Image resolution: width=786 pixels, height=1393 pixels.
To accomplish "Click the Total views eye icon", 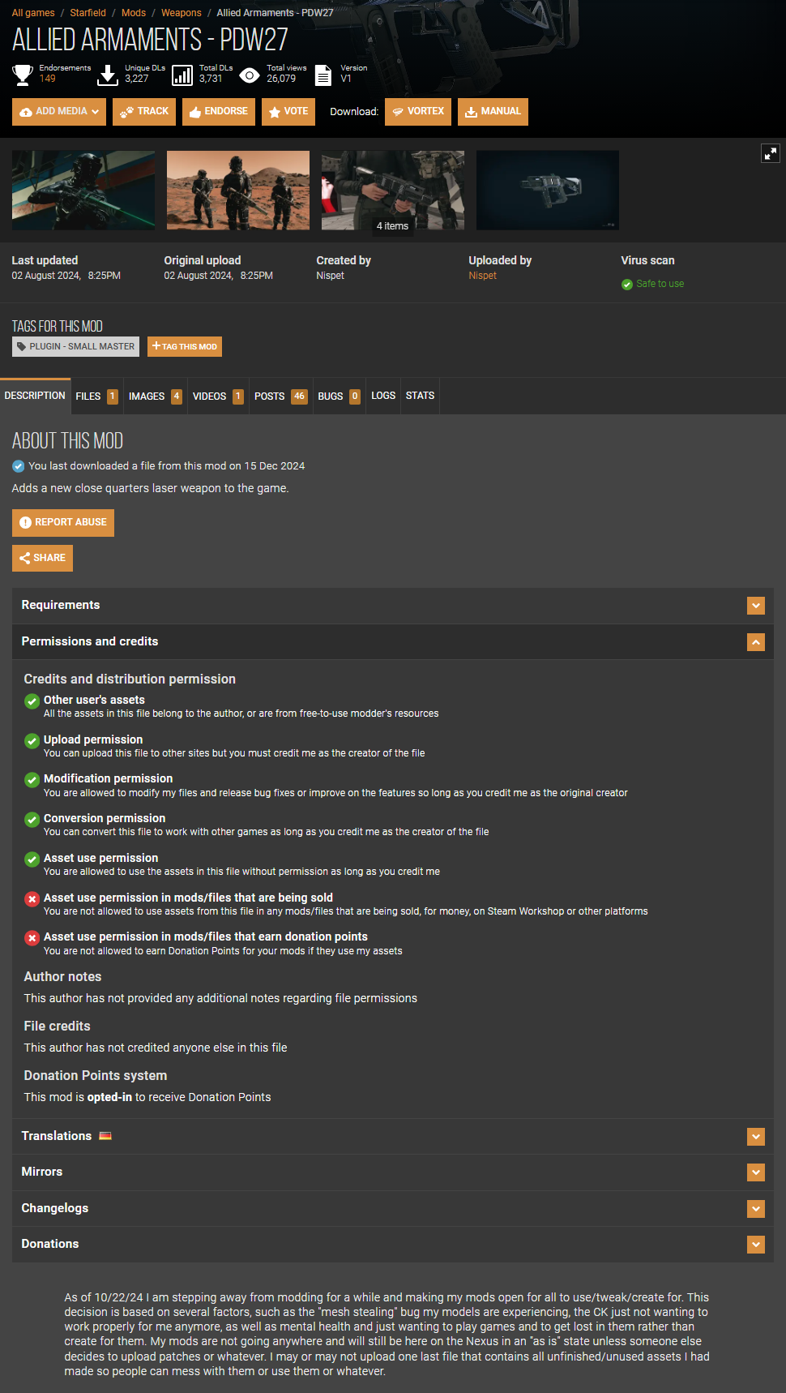I will tap(250, 75).
